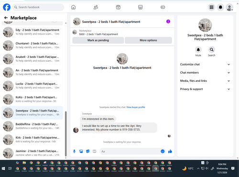Expand the Customize chat section
The height and width of the screenshot is (177, 239).
point(205,65)
